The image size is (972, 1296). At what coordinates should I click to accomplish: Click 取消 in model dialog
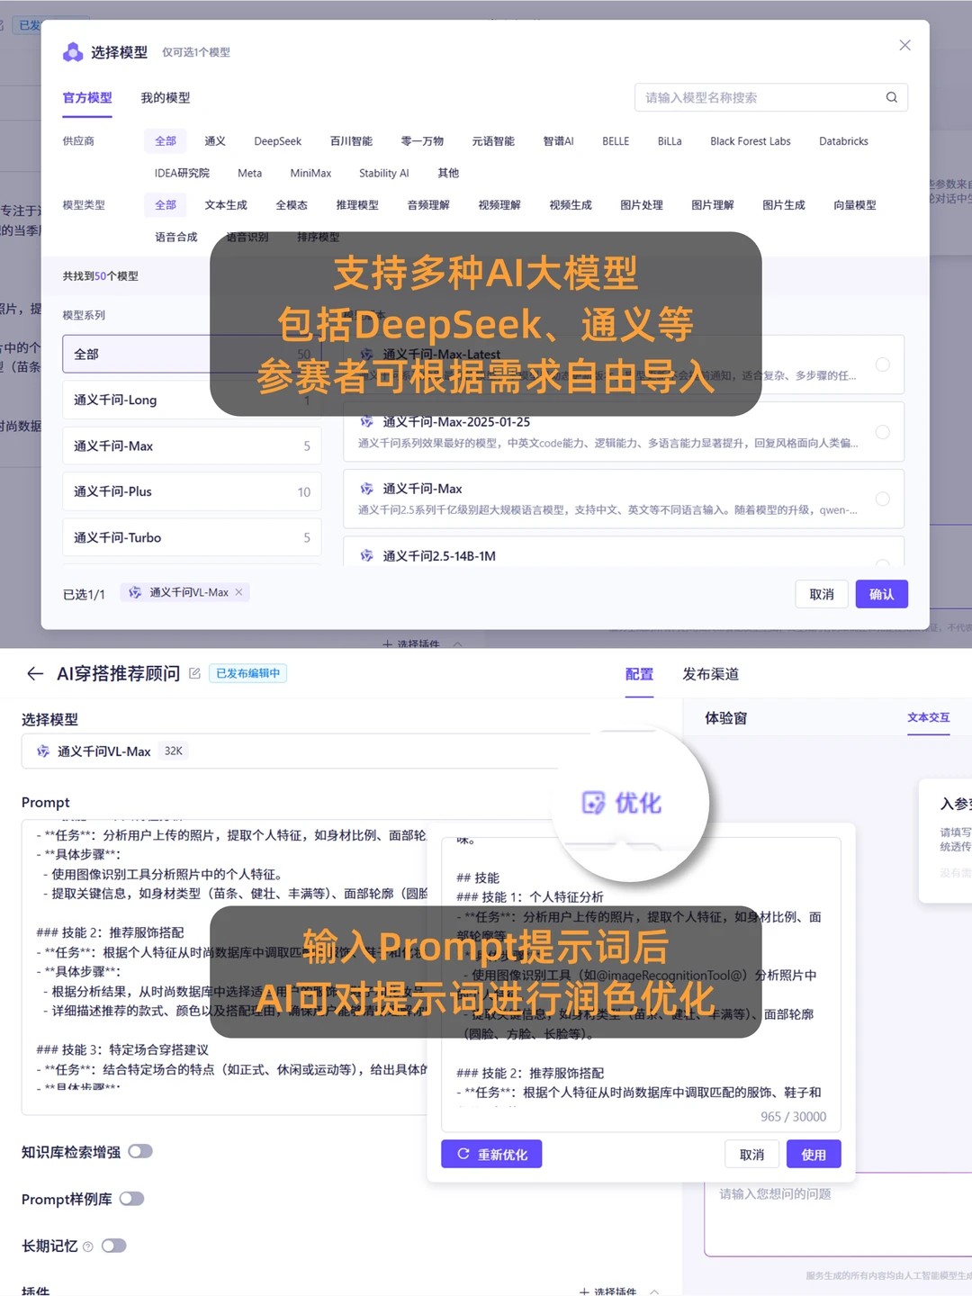[822, 594]
